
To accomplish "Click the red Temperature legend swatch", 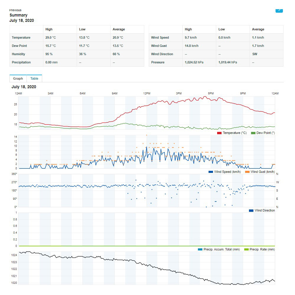I will (219, 133).
